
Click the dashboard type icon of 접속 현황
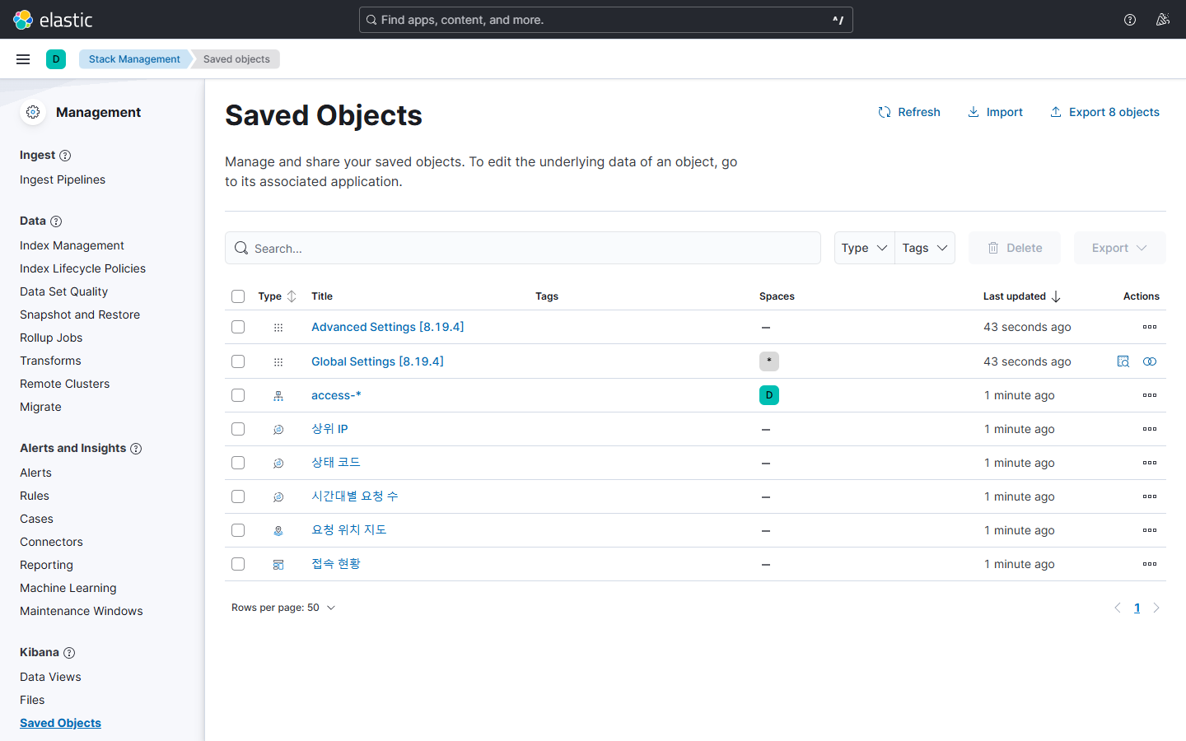click(278, 565)
